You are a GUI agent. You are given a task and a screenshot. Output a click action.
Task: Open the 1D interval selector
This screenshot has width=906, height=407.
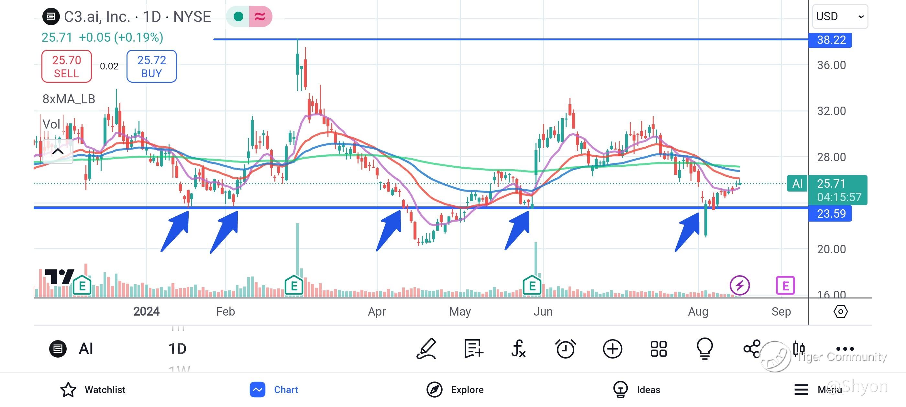(177, 349)
